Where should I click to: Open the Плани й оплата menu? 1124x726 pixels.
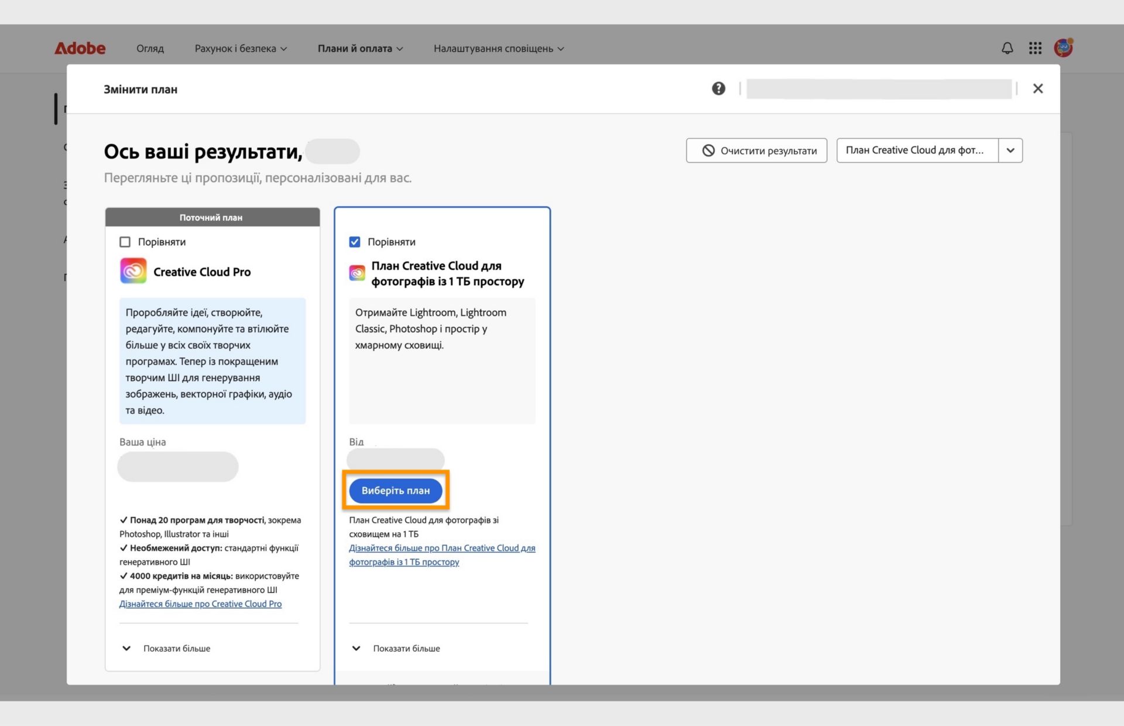pyautogui.click(x=360, y=49)
